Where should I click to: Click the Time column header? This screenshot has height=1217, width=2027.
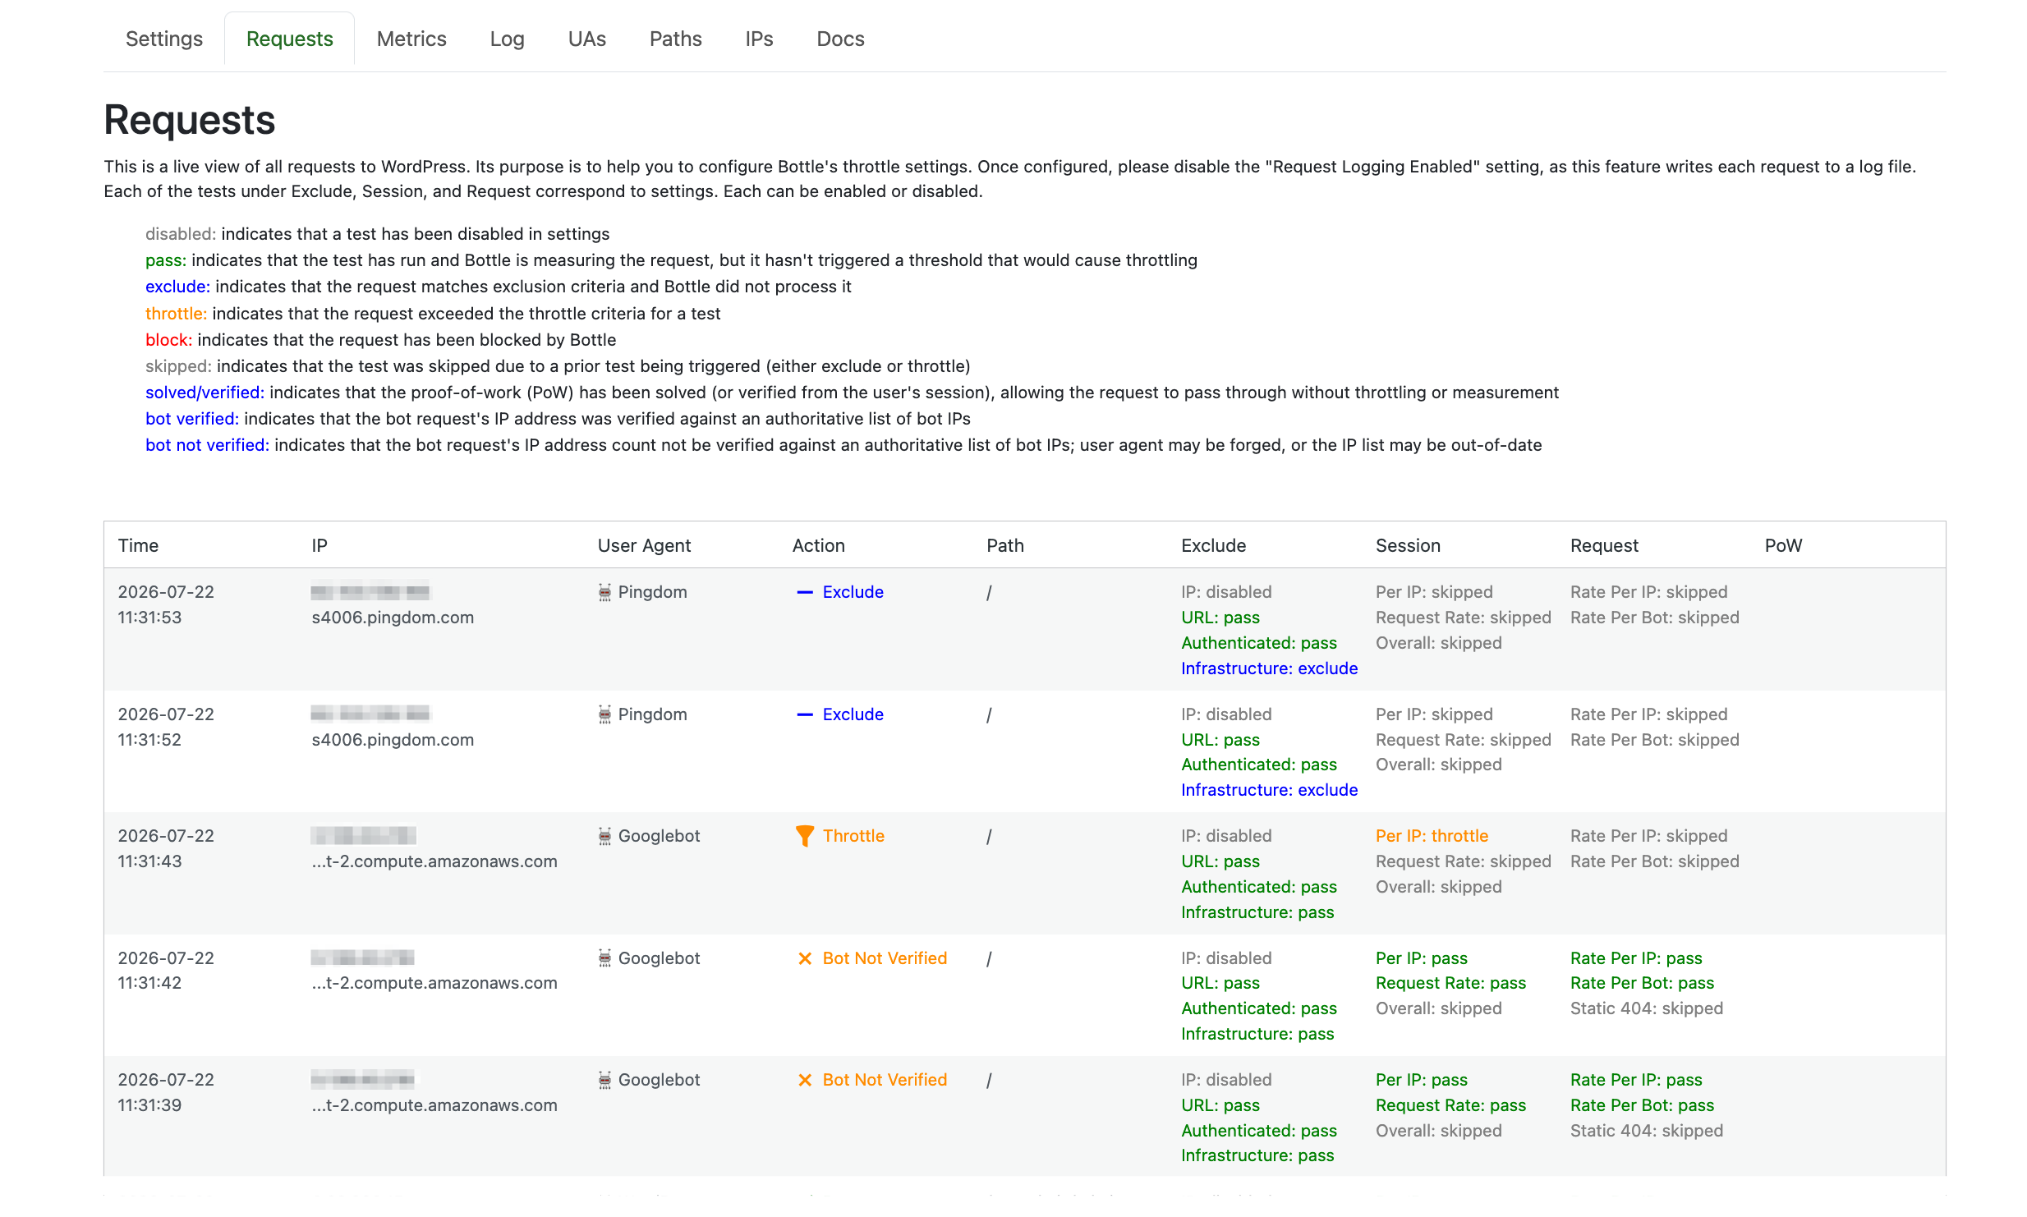coord(138,545)
